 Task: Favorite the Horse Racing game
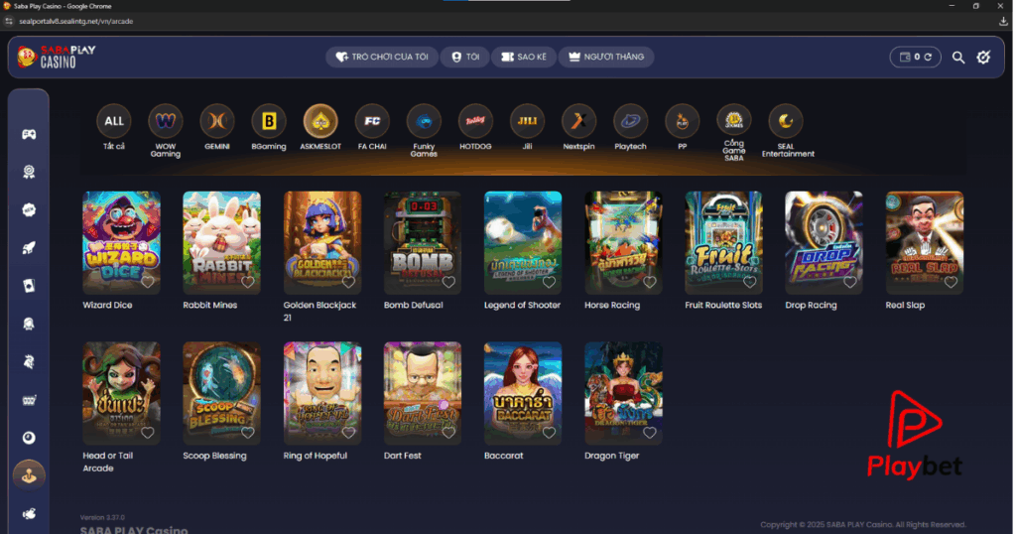pos(650,282)
